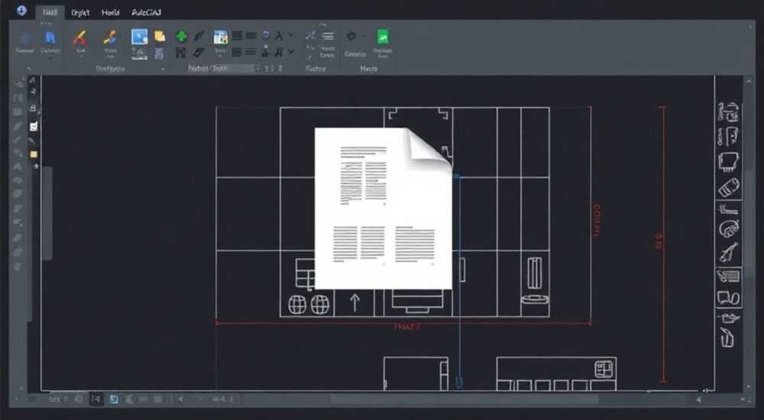764x420 pixels.
Task: Expand the first ribbon panel title arrow
Action: coord(29,69)
